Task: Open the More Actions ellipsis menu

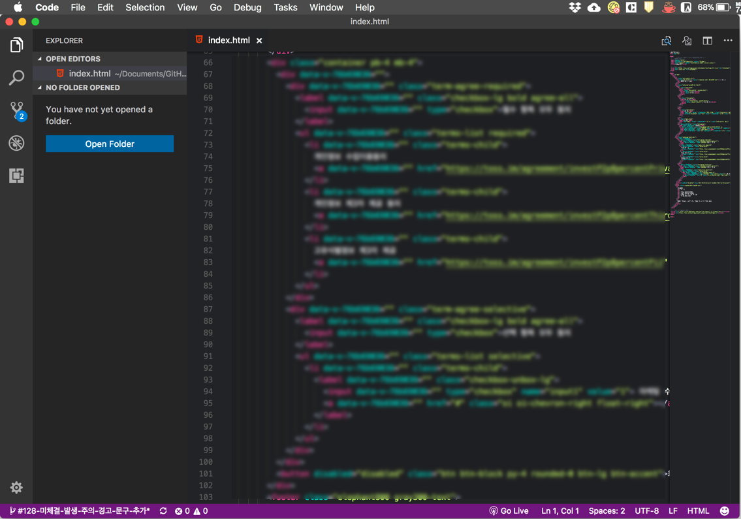Action: point(728,40)
